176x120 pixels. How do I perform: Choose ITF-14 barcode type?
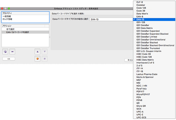pos(154,68)
